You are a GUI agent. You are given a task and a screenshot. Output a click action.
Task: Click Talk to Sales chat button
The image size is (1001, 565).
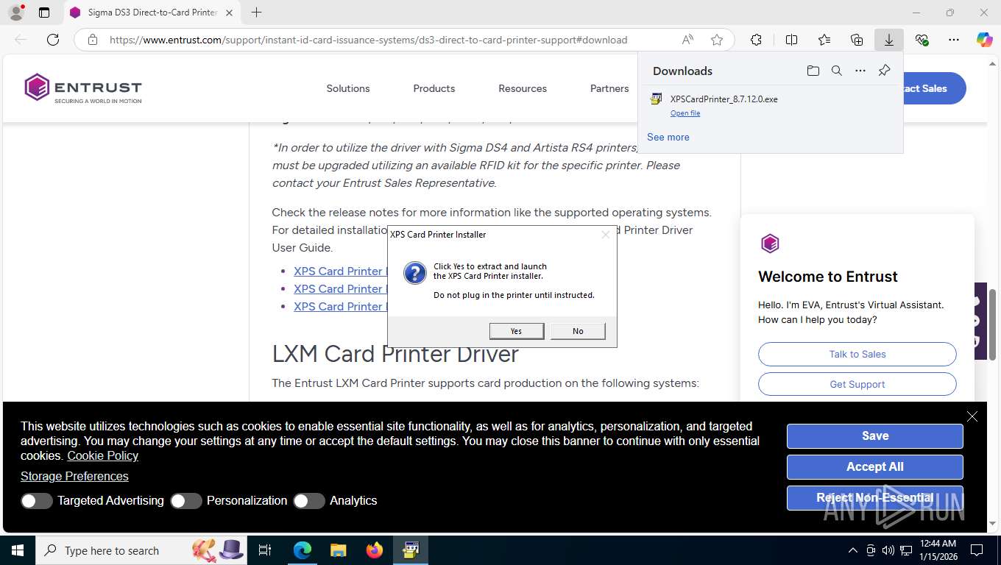[x=857, y=354]
